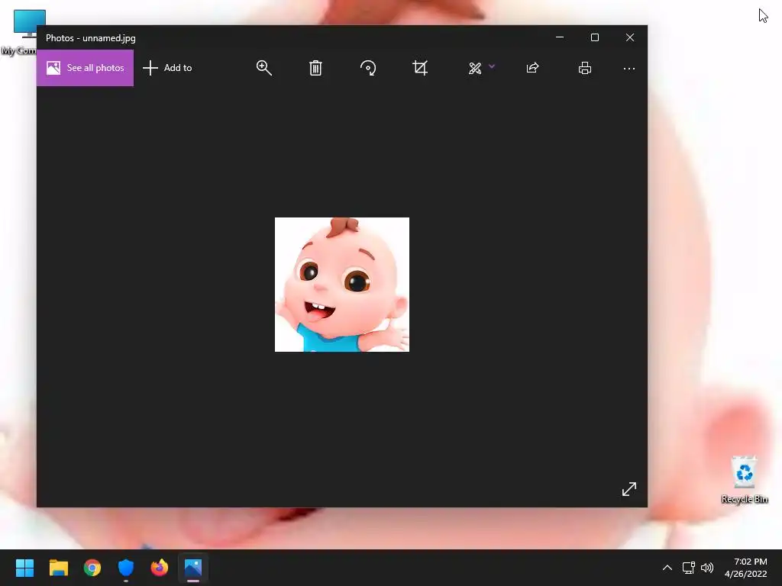Print the photo using printer icon
This screenshot has height=586, width=782.
585,68
